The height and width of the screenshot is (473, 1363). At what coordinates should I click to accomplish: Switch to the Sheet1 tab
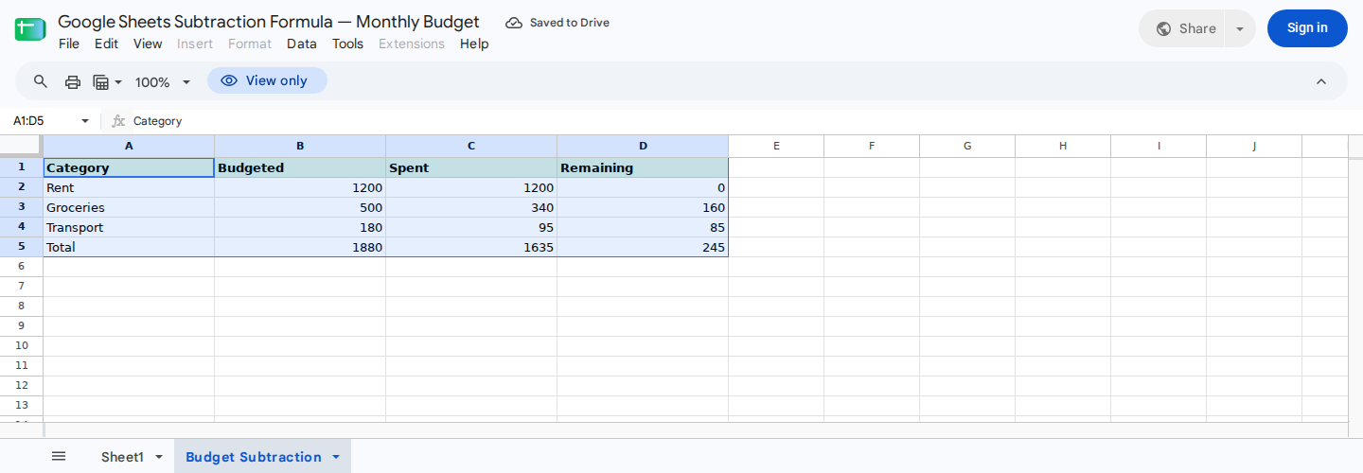pyautogui.click(x=122, y=457)
